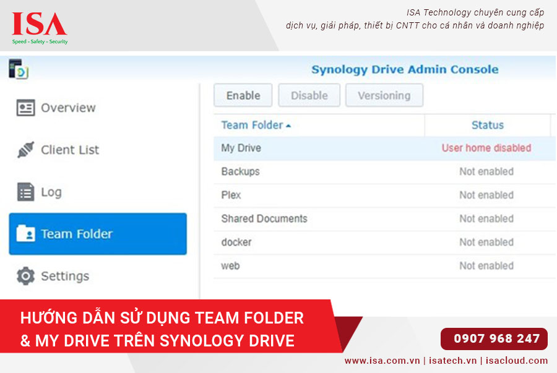
Task: Select Team Folder in the sidebar
Action: point(98,234)
